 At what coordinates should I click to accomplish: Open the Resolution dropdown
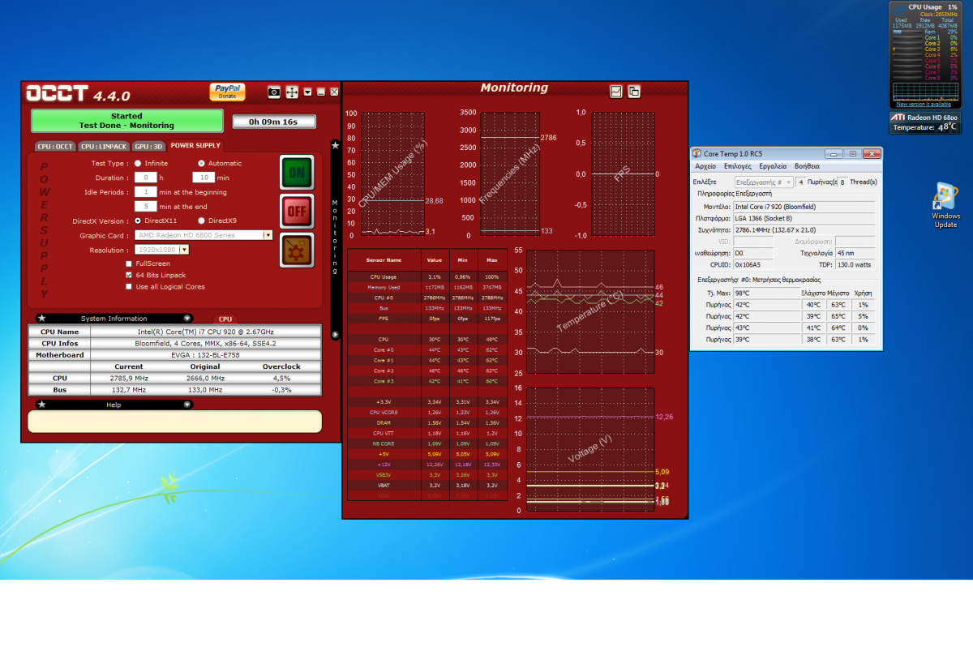click(184, 250)
